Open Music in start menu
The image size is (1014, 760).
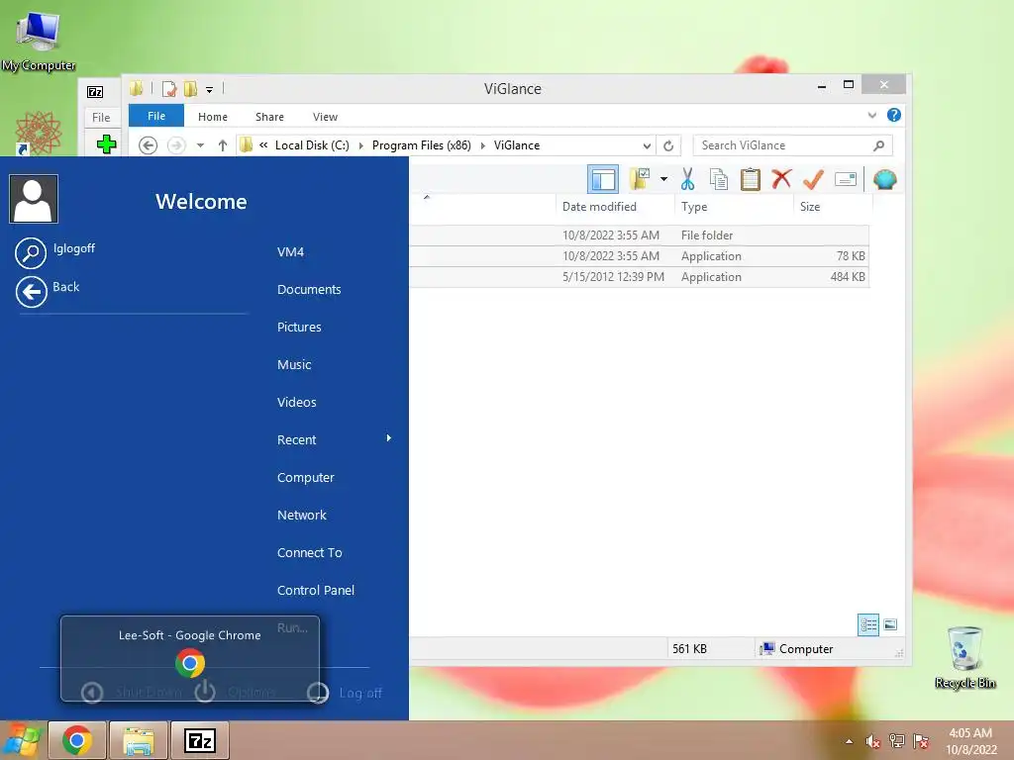[x=294, y=364]
